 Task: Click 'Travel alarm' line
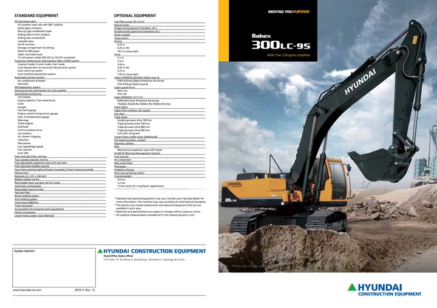click(x=121, y=38)
